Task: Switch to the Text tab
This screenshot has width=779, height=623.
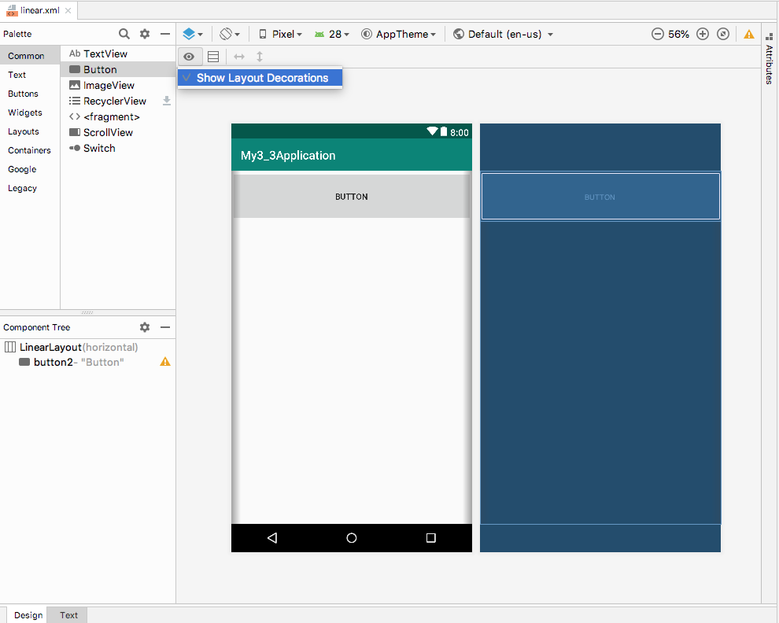Action: coord(69,615)
